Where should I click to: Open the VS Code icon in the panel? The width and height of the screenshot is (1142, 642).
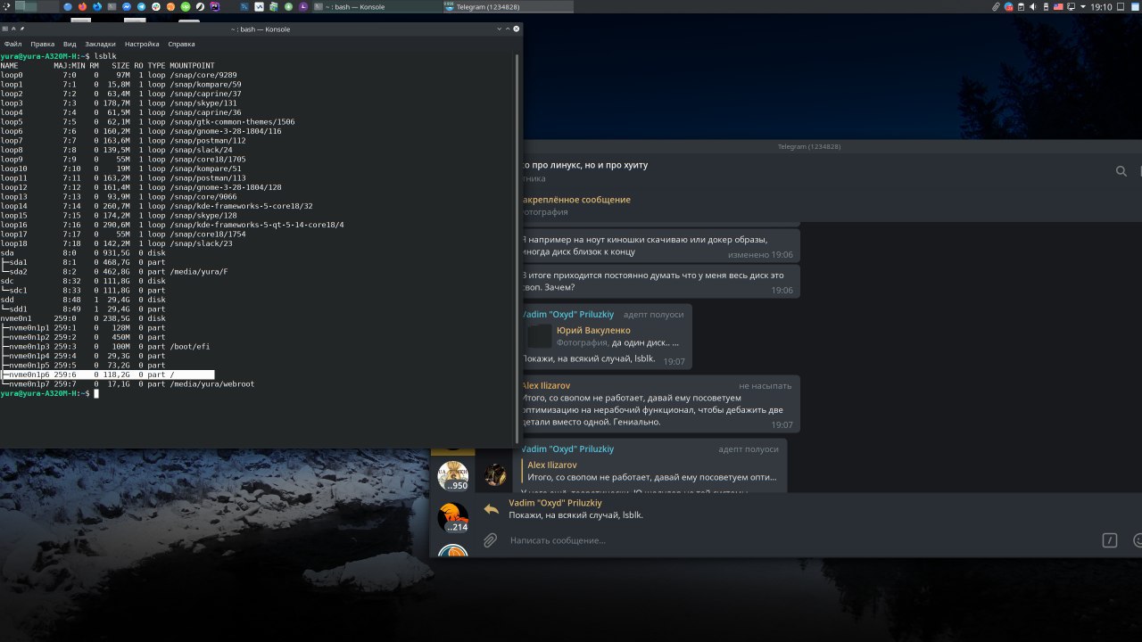click(x=244, y=6)
